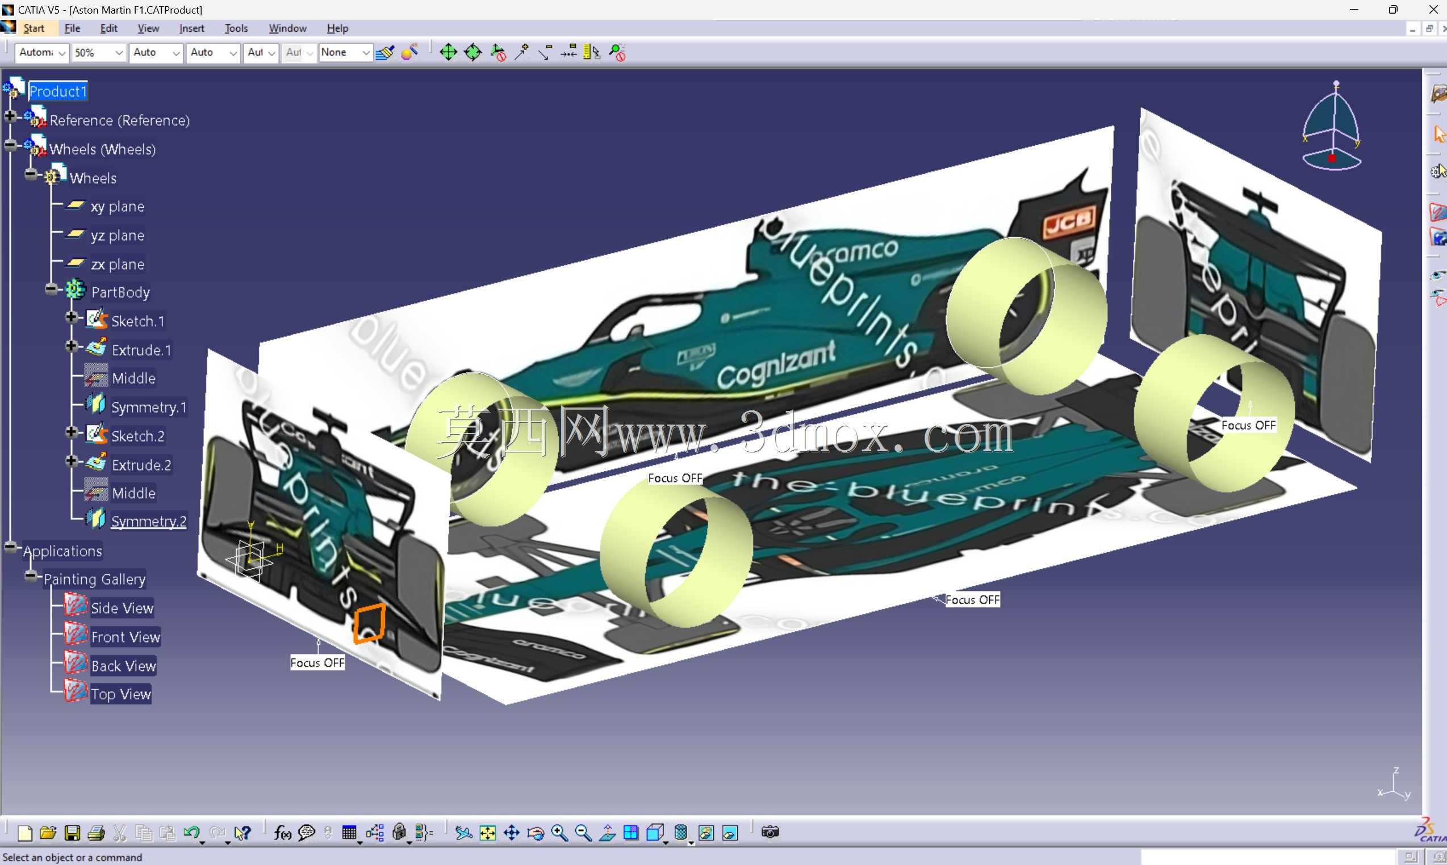Image resolution: width=1447 pixels, height=865 pixels.
Task: Open the Automatic color dropdown
Action: pos(61,52)
